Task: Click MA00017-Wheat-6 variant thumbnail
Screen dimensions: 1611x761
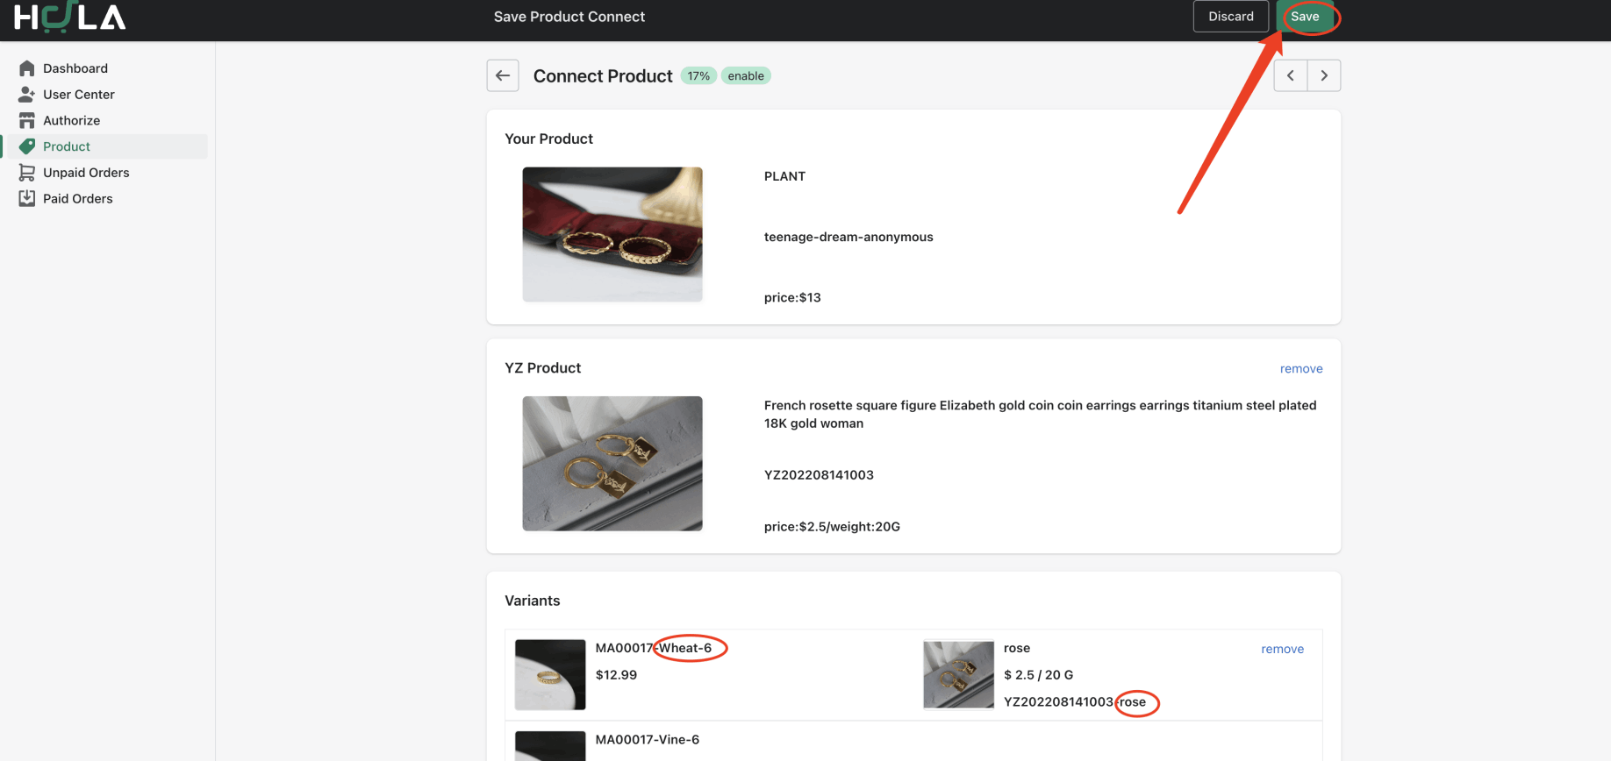Action: [x=550, y=675]
